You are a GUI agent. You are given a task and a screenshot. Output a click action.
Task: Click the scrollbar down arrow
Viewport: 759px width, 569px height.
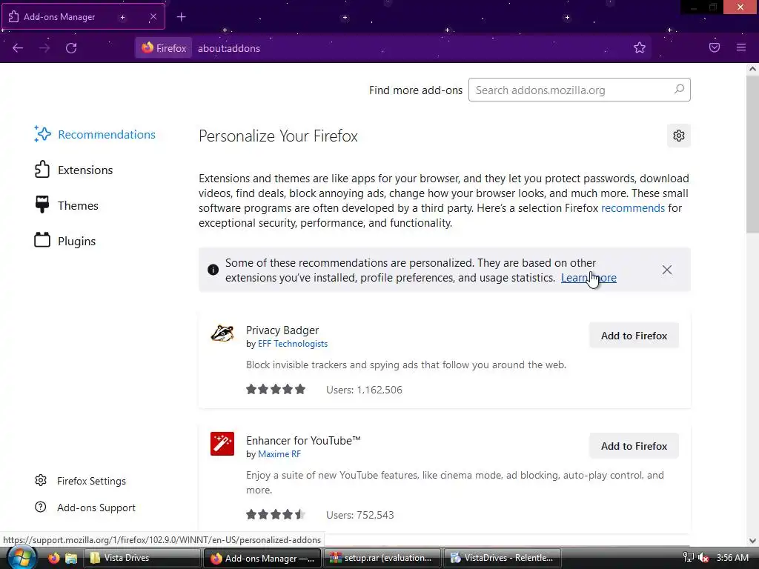752,541
